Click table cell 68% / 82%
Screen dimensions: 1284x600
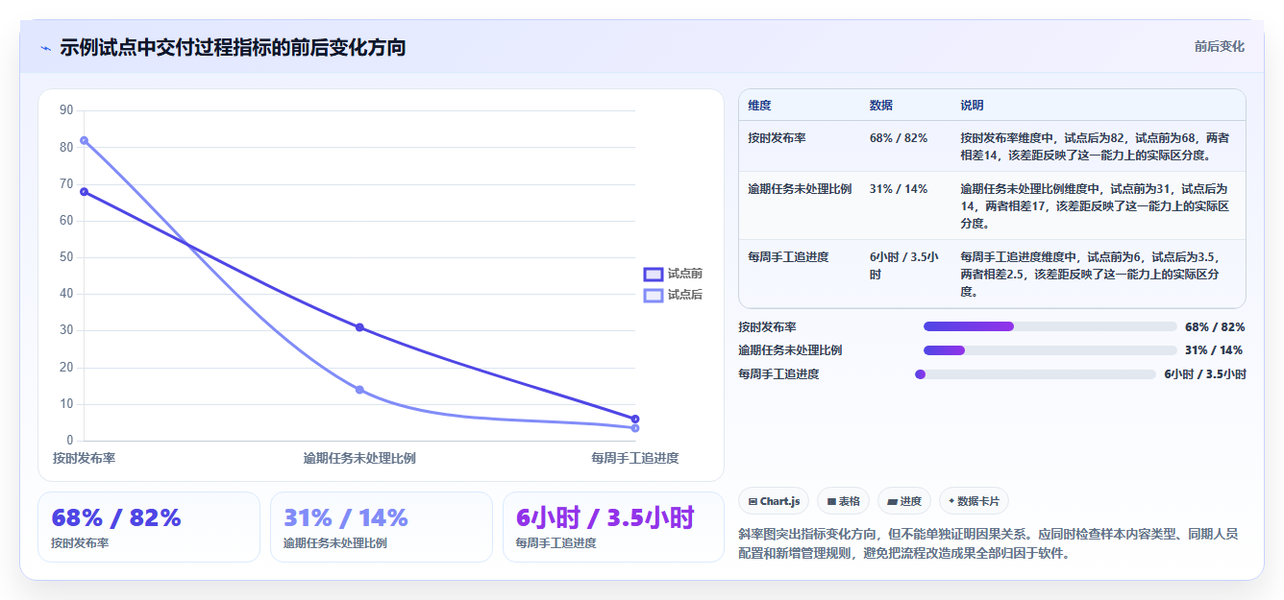point(899,138)
